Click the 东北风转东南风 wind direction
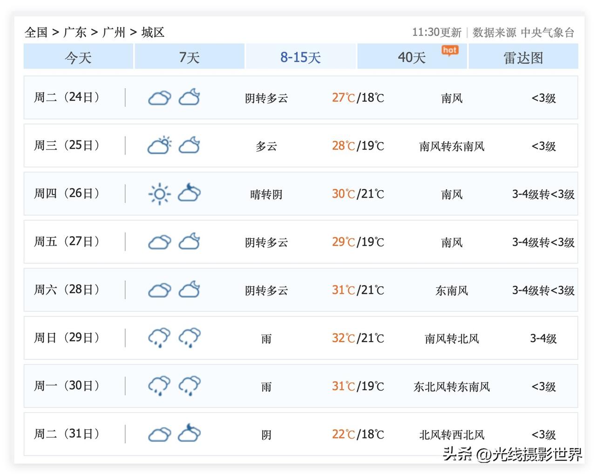 point(452,387)
